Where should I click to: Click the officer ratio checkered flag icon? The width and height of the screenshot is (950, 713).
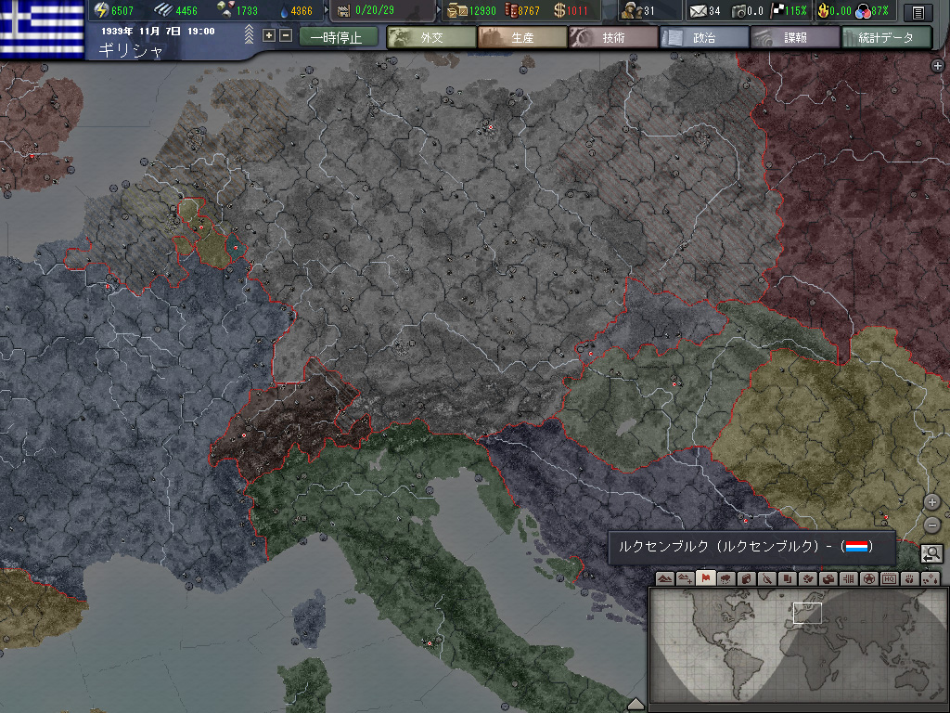[x=777, y=10]
